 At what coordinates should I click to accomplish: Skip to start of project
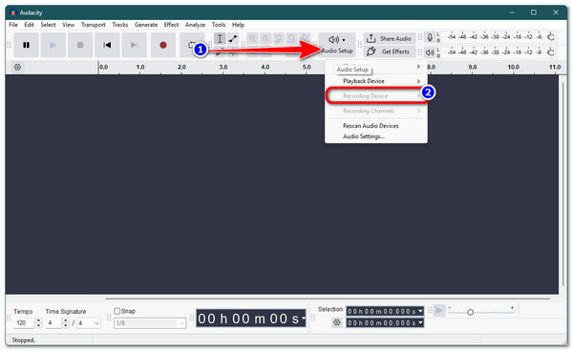point(107,45)
